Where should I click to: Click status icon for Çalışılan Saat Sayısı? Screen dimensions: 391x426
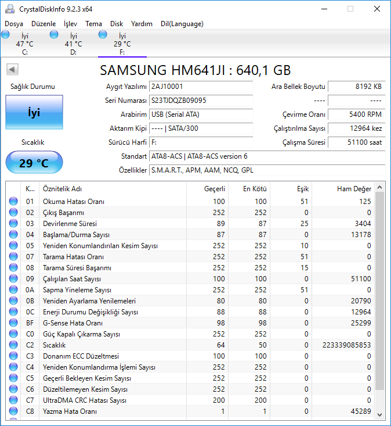(x=13, y=278)
